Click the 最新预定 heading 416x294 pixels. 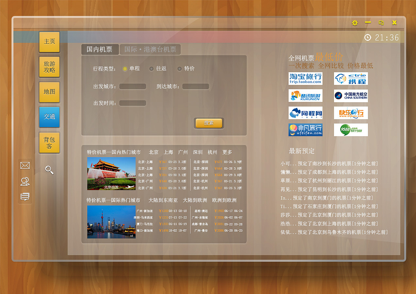point(302,151)
